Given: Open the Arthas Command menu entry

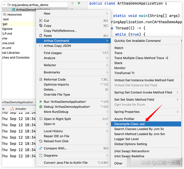Looking at the screenshot, I should pos(73,41).
